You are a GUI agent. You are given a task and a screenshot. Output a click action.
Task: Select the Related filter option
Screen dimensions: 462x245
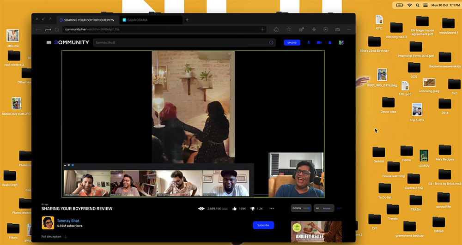(x=327, y=208)
